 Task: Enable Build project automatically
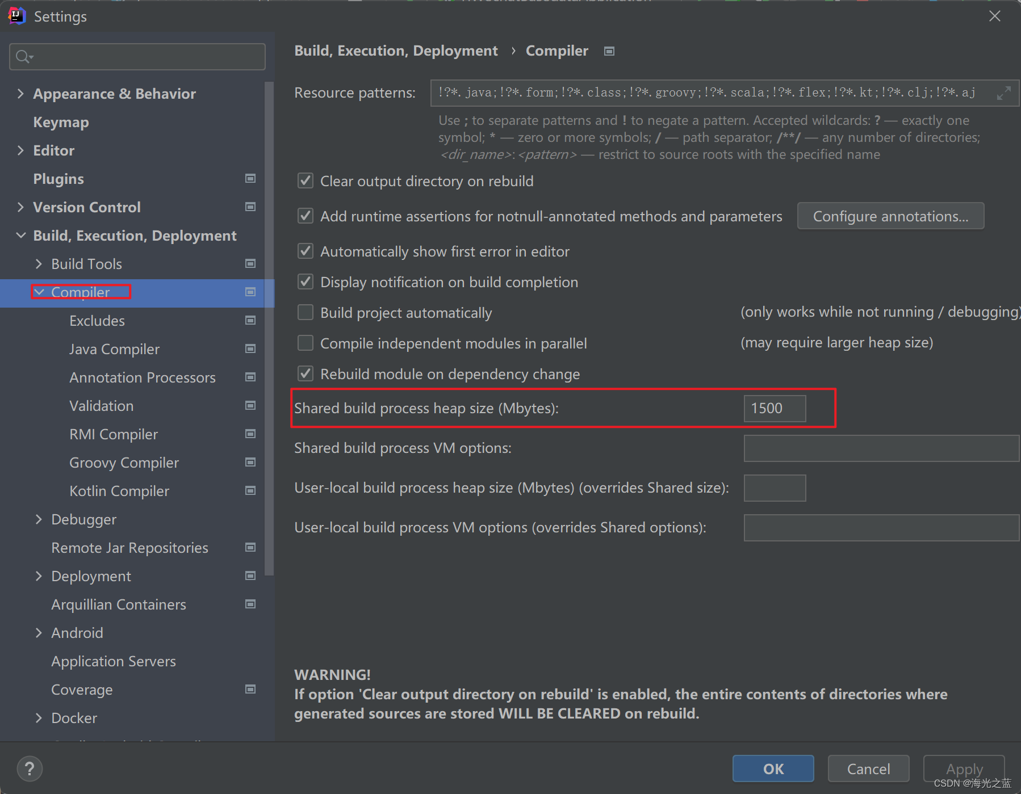(x=306, y=312)
